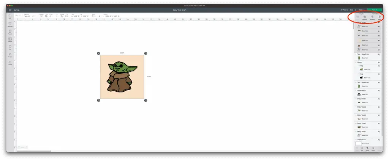Open the Offset tool
The width and height of the screenshot is (389, 160).
tap(51, 16)
